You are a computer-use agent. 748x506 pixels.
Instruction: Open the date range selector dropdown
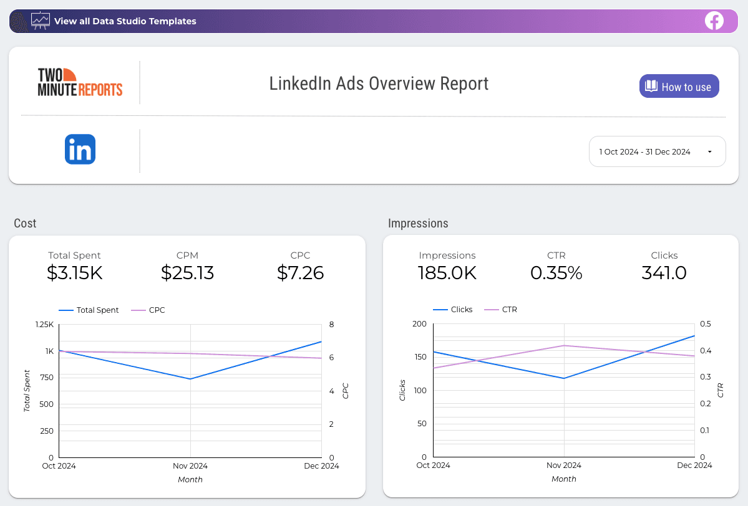tap(657, 151)
